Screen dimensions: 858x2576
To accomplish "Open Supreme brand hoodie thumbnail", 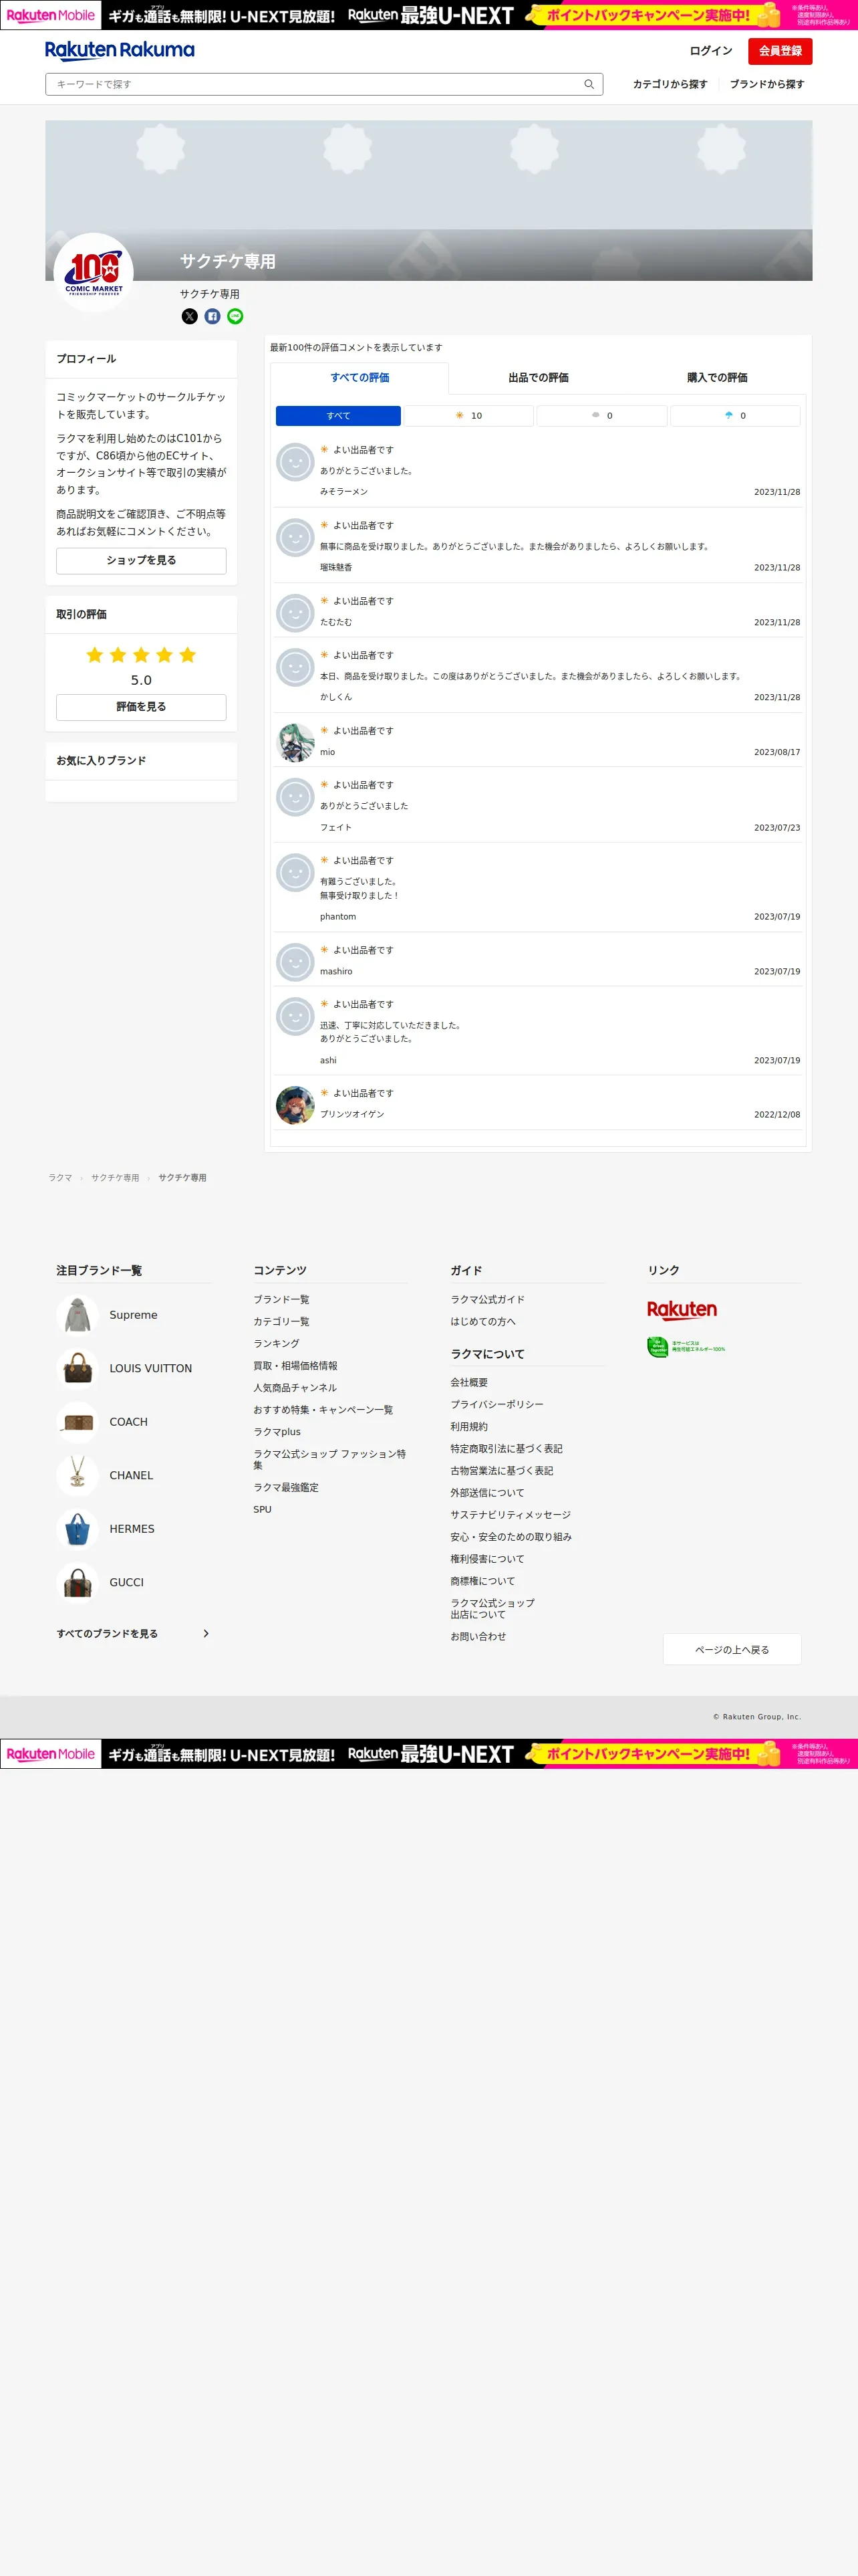I will [x=78, y=1315].
